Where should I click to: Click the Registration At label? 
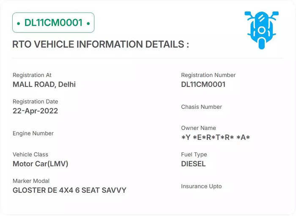[x=32, y=75]
